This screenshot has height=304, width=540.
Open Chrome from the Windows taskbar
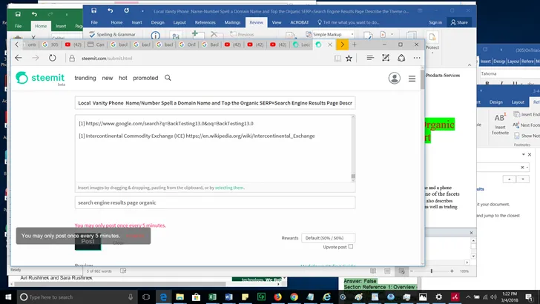click(294, 297)
